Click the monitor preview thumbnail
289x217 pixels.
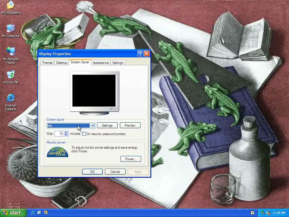click(x=94, y=93)
